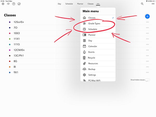Open class 13C/Ph1
The image size is (156, 117).
click(x=19, y=56)
